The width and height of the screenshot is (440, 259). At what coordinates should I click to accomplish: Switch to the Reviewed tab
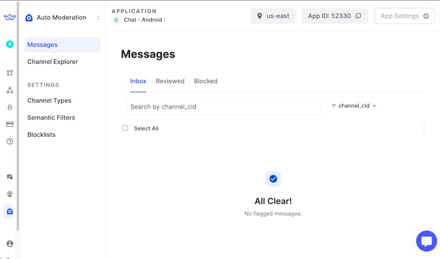click(x=170, y=81)
